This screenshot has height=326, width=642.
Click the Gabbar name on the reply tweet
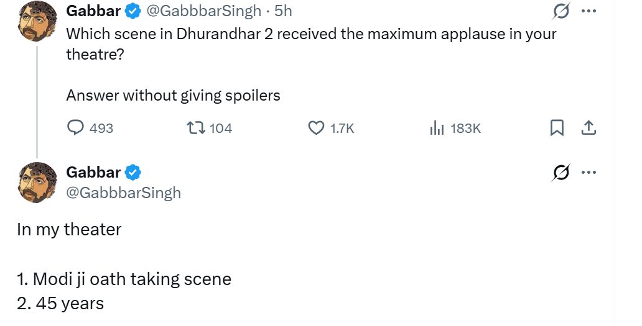pyautogui.click(x=93, y=172)
